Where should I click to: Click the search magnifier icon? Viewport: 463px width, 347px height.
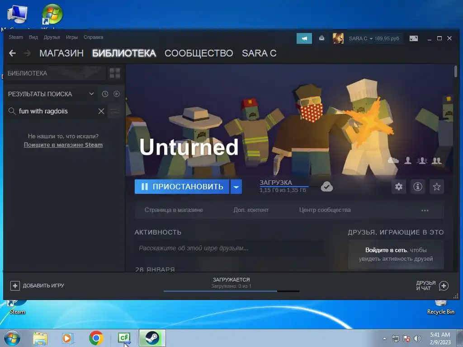(x=12, y=111)
